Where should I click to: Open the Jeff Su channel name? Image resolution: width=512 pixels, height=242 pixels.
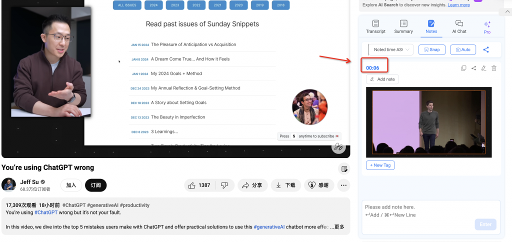29,182
